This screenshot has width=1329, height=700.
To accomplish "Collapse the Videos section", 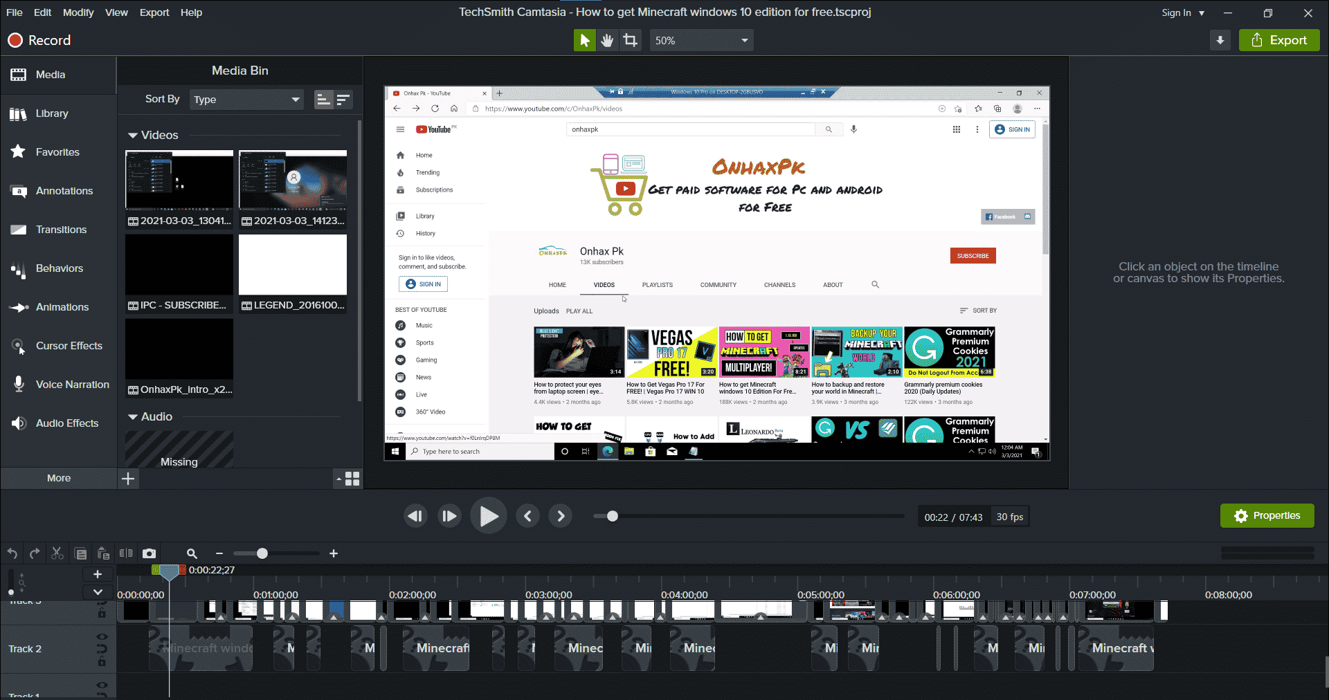I will [132, 136].
